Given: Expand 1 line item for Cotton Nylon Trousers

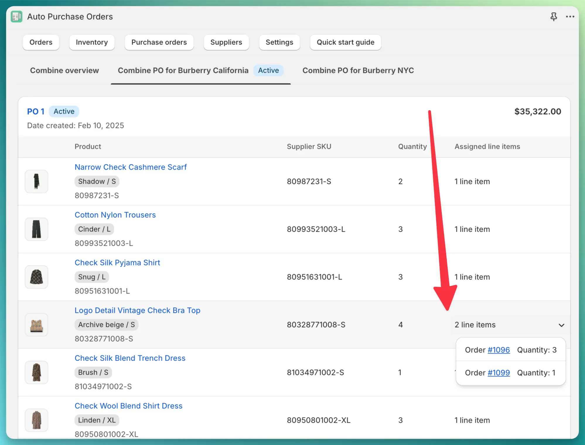Looking at the screenshot, I should (472, 229).
